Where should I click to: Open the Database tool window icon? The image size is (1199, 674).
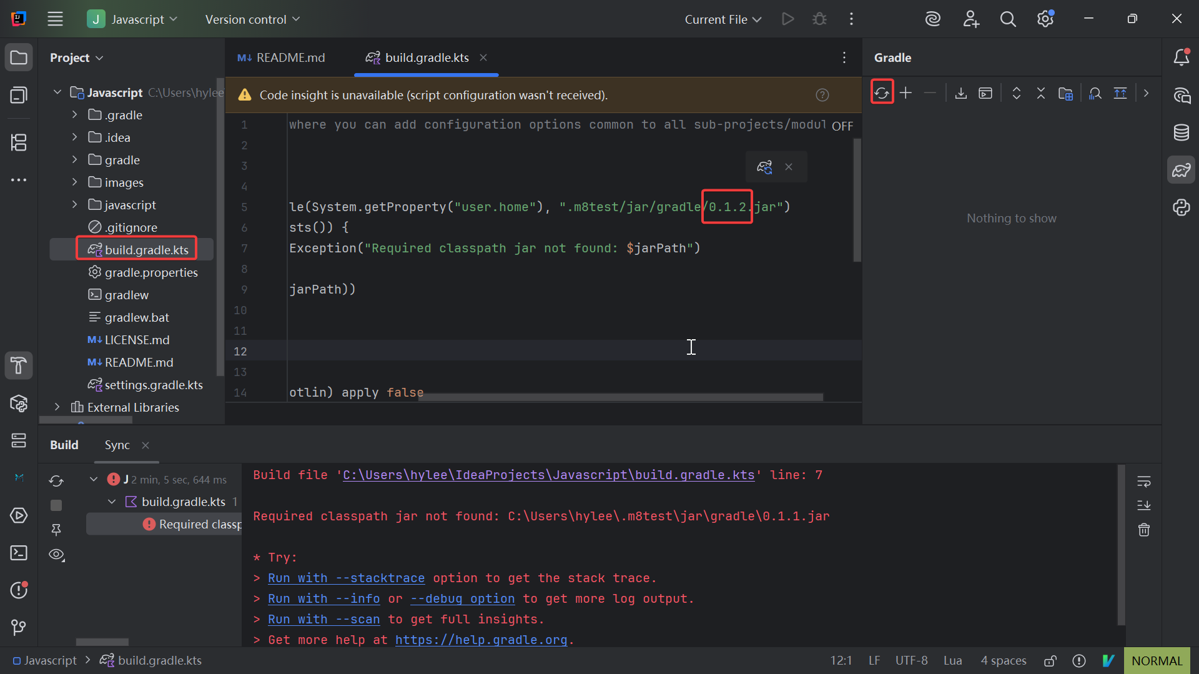click(1181, 132)
